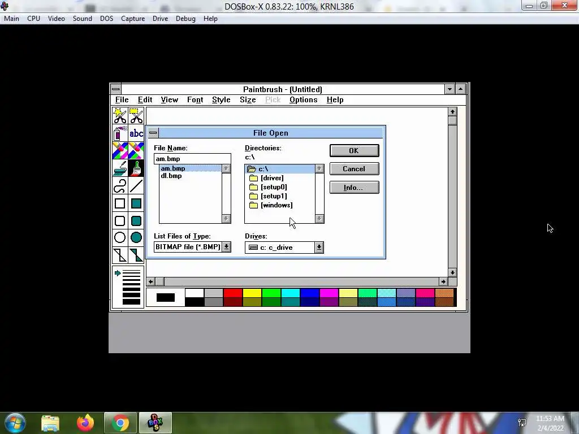This screenshot has width=579, height=434.
Task: Select the Filled Circle/Ellipse tool
Action: pyautogui.click(x=136, y=238)
